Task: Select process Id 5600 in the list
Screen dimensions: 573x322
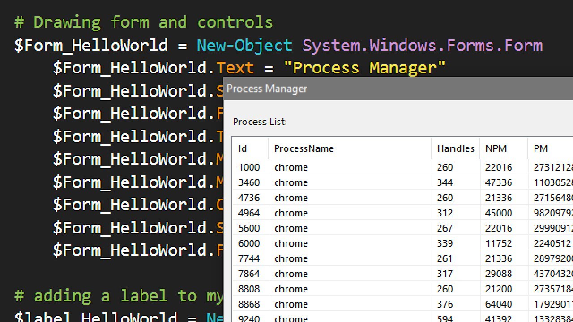Action: (x=402, y=228)
